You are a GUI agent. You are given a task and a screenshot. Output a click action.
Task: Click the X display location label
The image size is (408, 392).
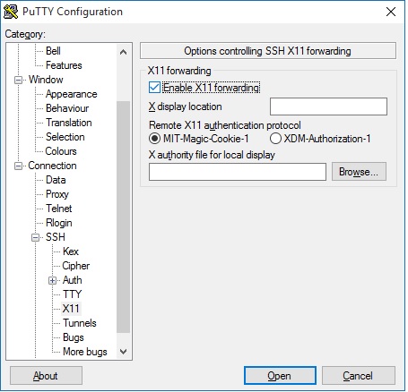pos(186,107)
